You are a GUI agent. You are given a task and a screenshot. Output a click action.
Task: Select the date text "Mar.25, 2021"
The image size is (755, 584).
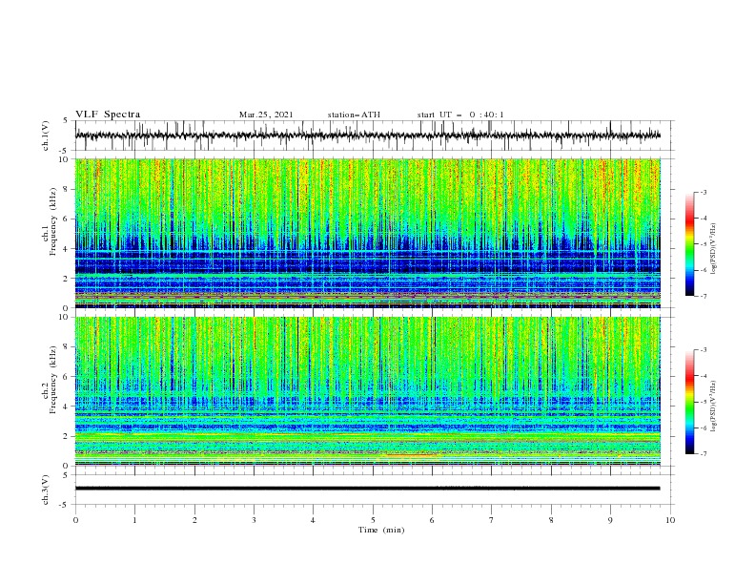pos(266,115)
